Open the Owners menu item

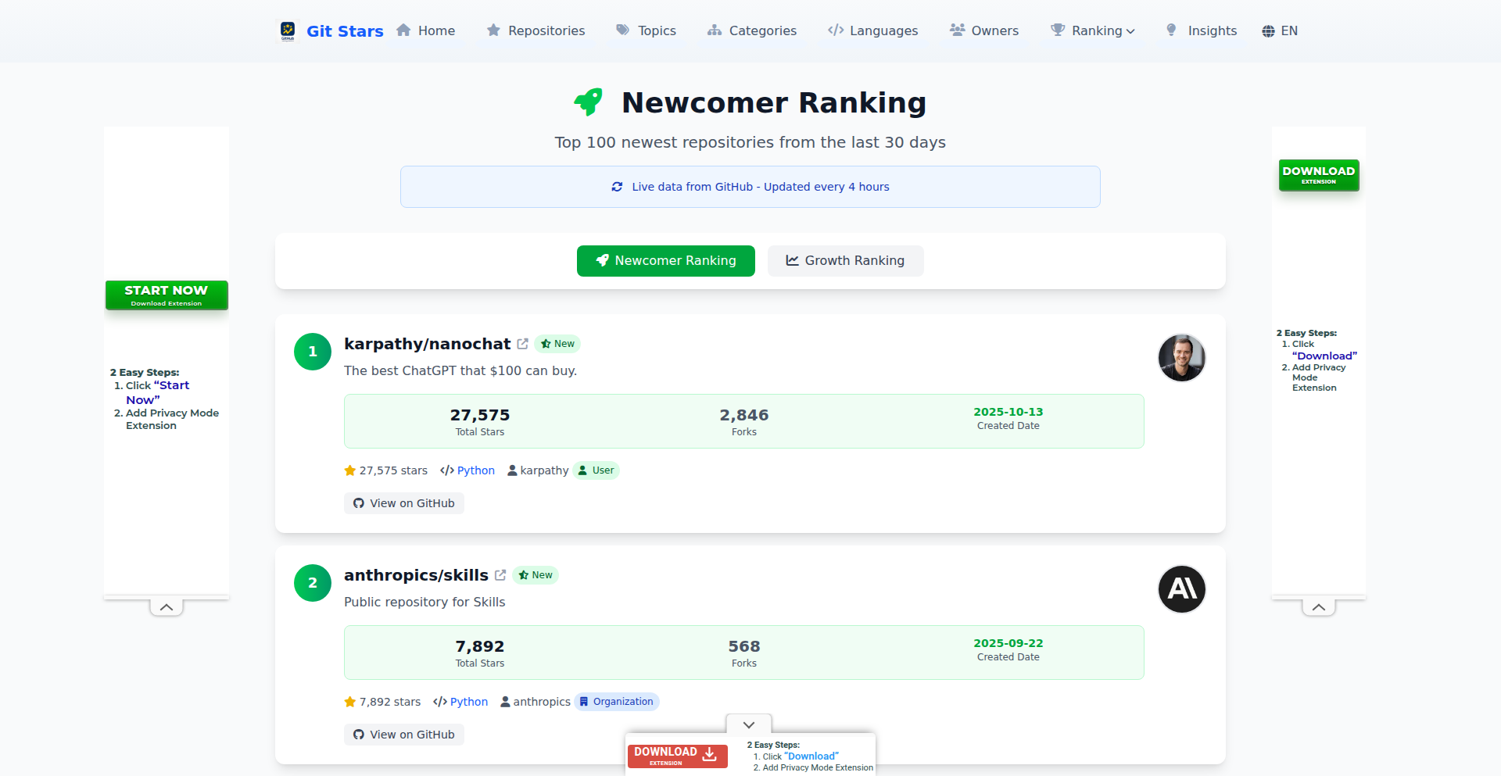tap(984, 30)
